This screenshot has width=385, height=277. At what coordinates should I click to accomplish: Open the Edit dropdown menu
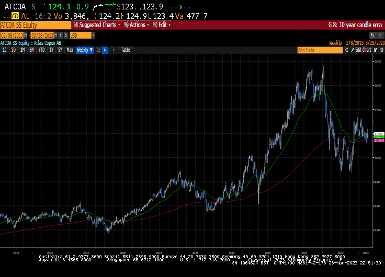162,25
